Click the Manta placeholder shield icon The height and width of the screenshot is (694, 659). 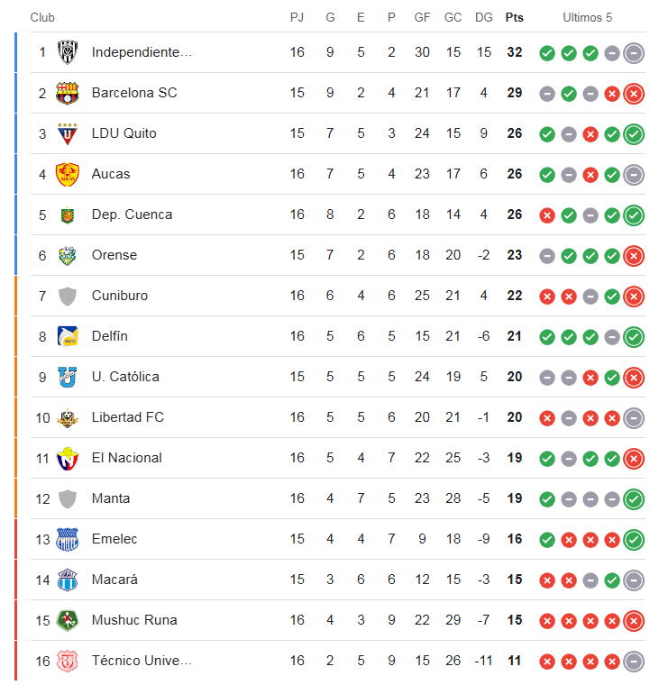(x=68, y=498)
